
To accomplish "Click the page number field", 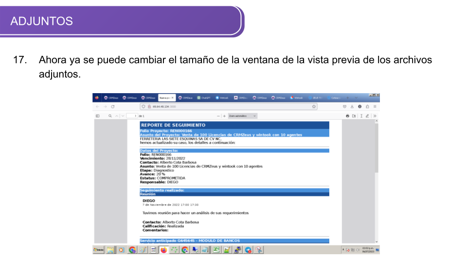I will [x=132, y=116].
